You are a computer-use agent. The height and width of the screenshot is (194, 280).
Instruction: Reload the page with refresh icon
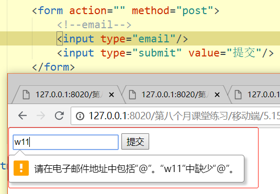pos(59,116)
